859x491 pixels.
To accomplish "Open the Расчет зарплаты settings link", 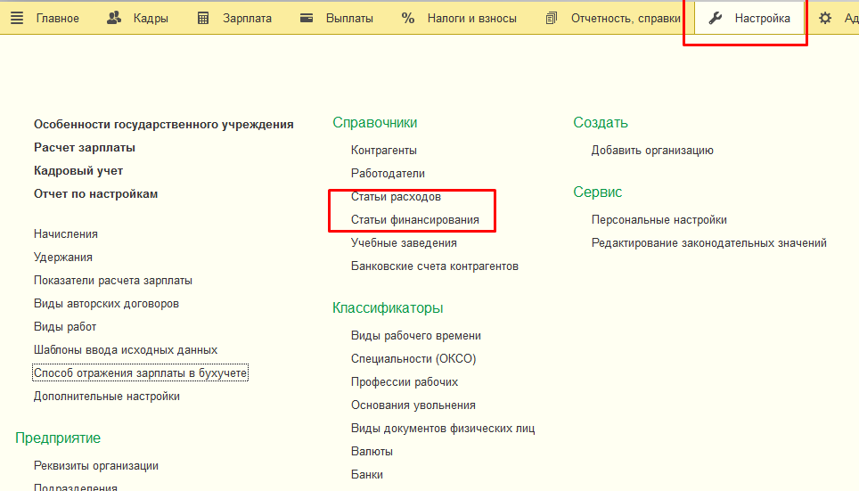I will pos(85,148).
